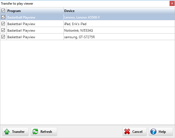Image resolution: width=175 pixels, height=138 pixels.
Task: Close the Transfer to play viewer dialog
Action: point(172,4)
